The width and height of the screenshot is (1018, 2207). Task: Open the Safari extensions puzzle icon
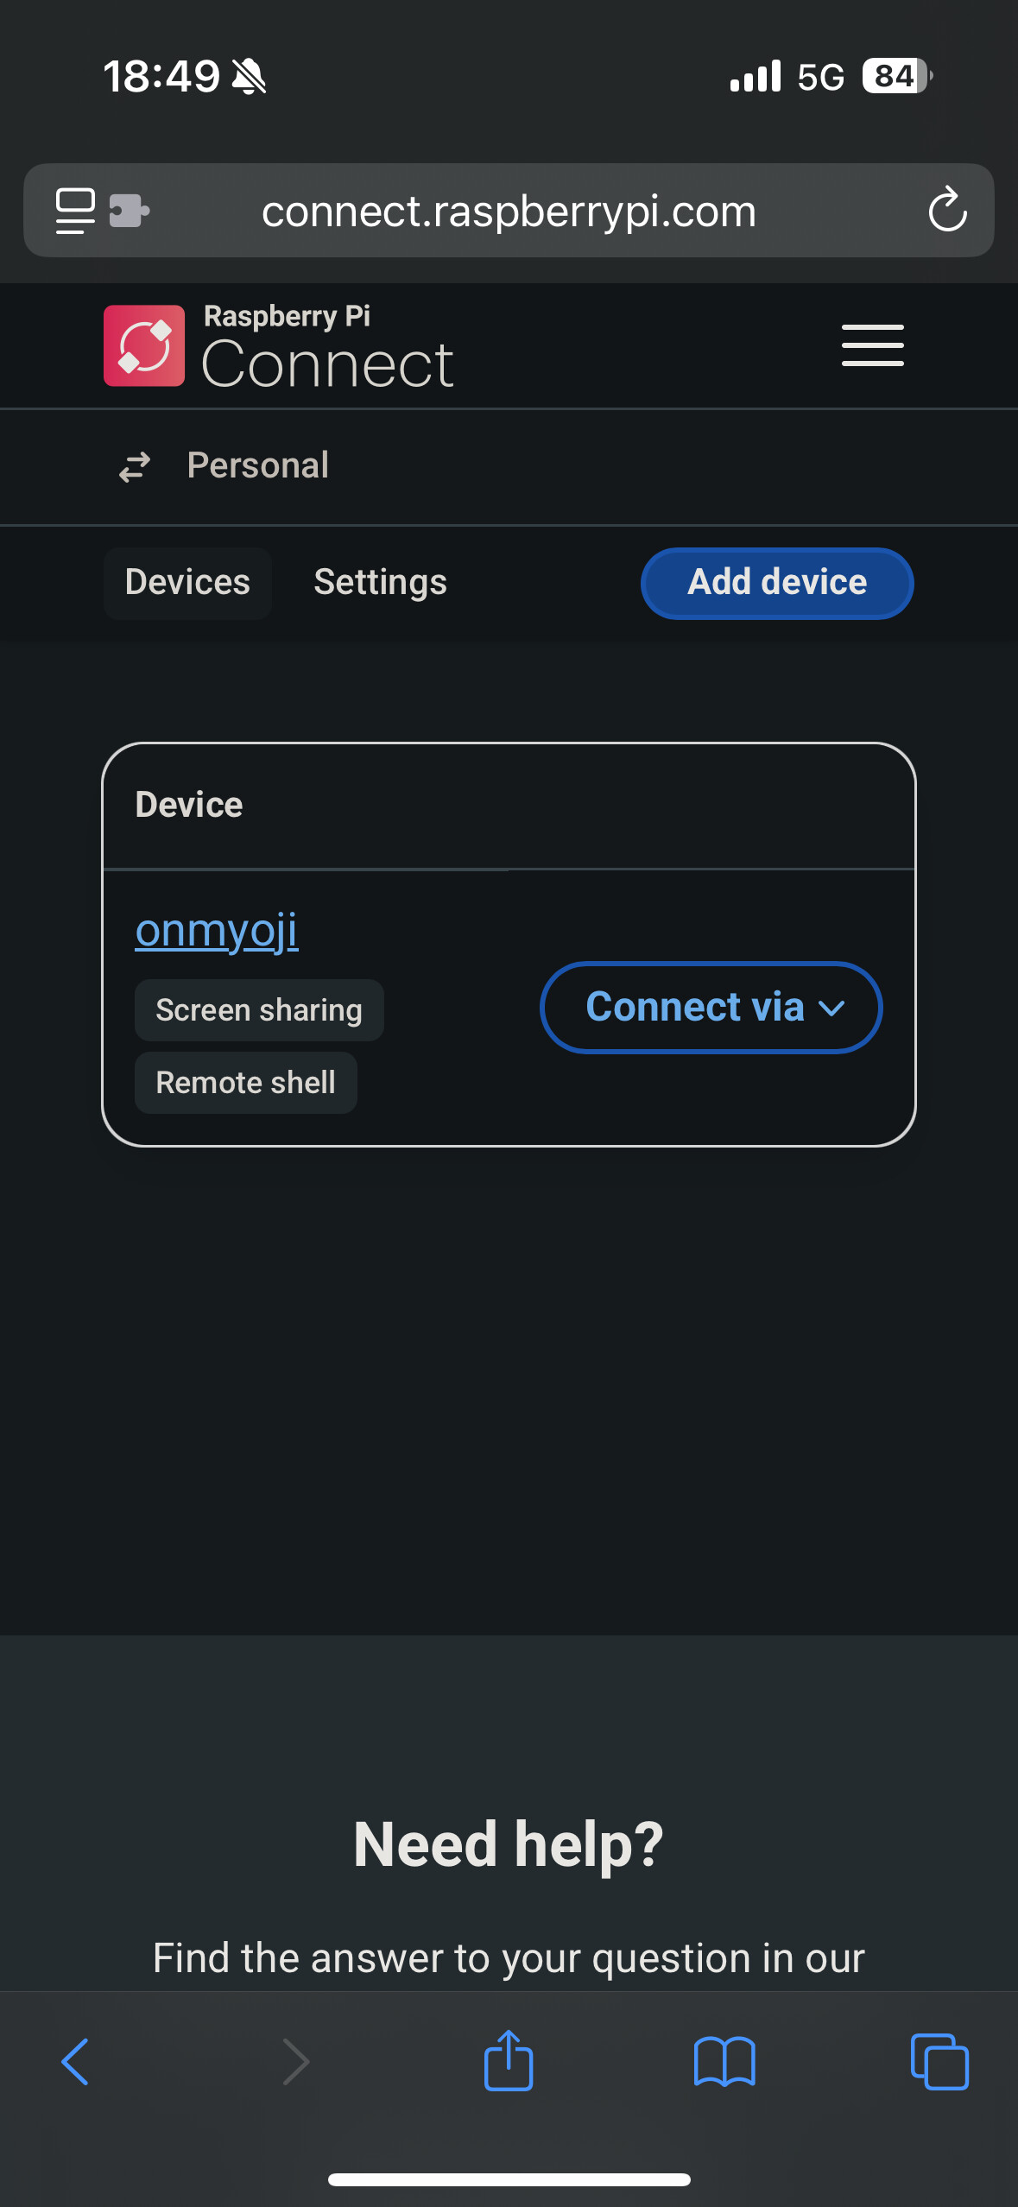click(130, 211)
